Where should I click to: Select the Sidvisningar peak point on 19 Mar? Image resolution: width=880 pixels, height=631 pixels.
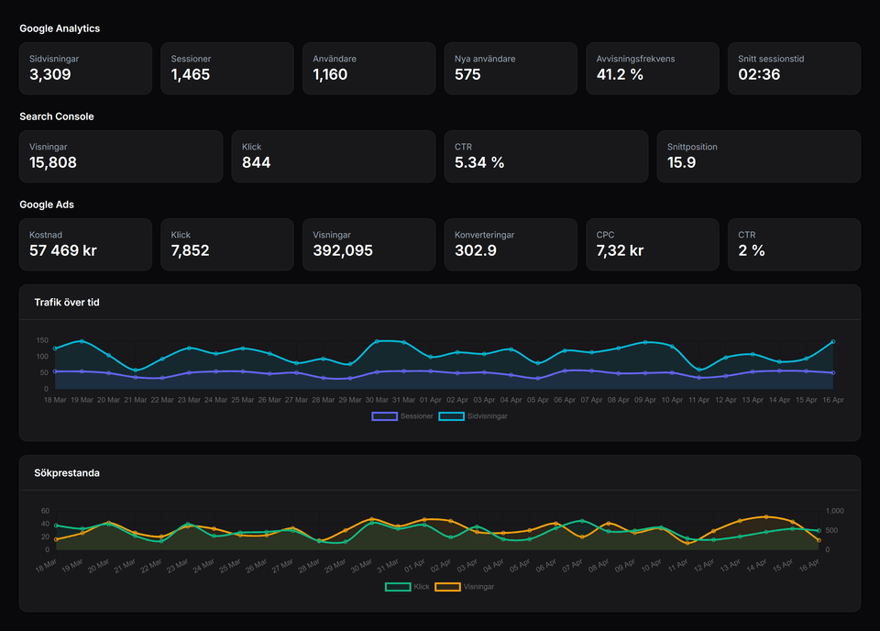pyautogui.click(x=82, y=341)
